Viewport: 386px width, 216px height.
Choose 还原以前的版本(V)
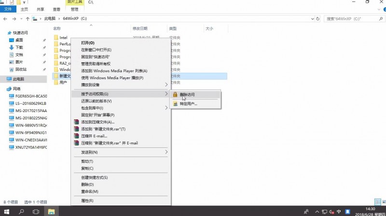(x=96, y=101)
